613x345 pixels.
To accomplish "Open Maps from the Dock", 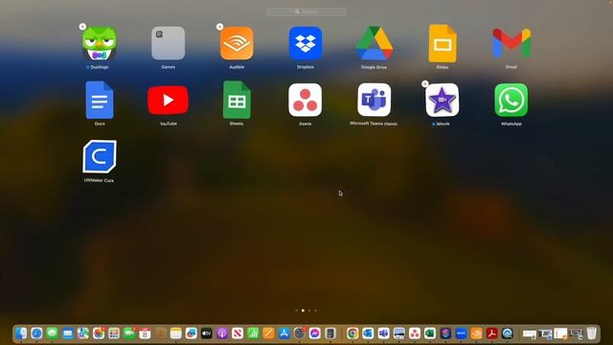I will [83, 333].
